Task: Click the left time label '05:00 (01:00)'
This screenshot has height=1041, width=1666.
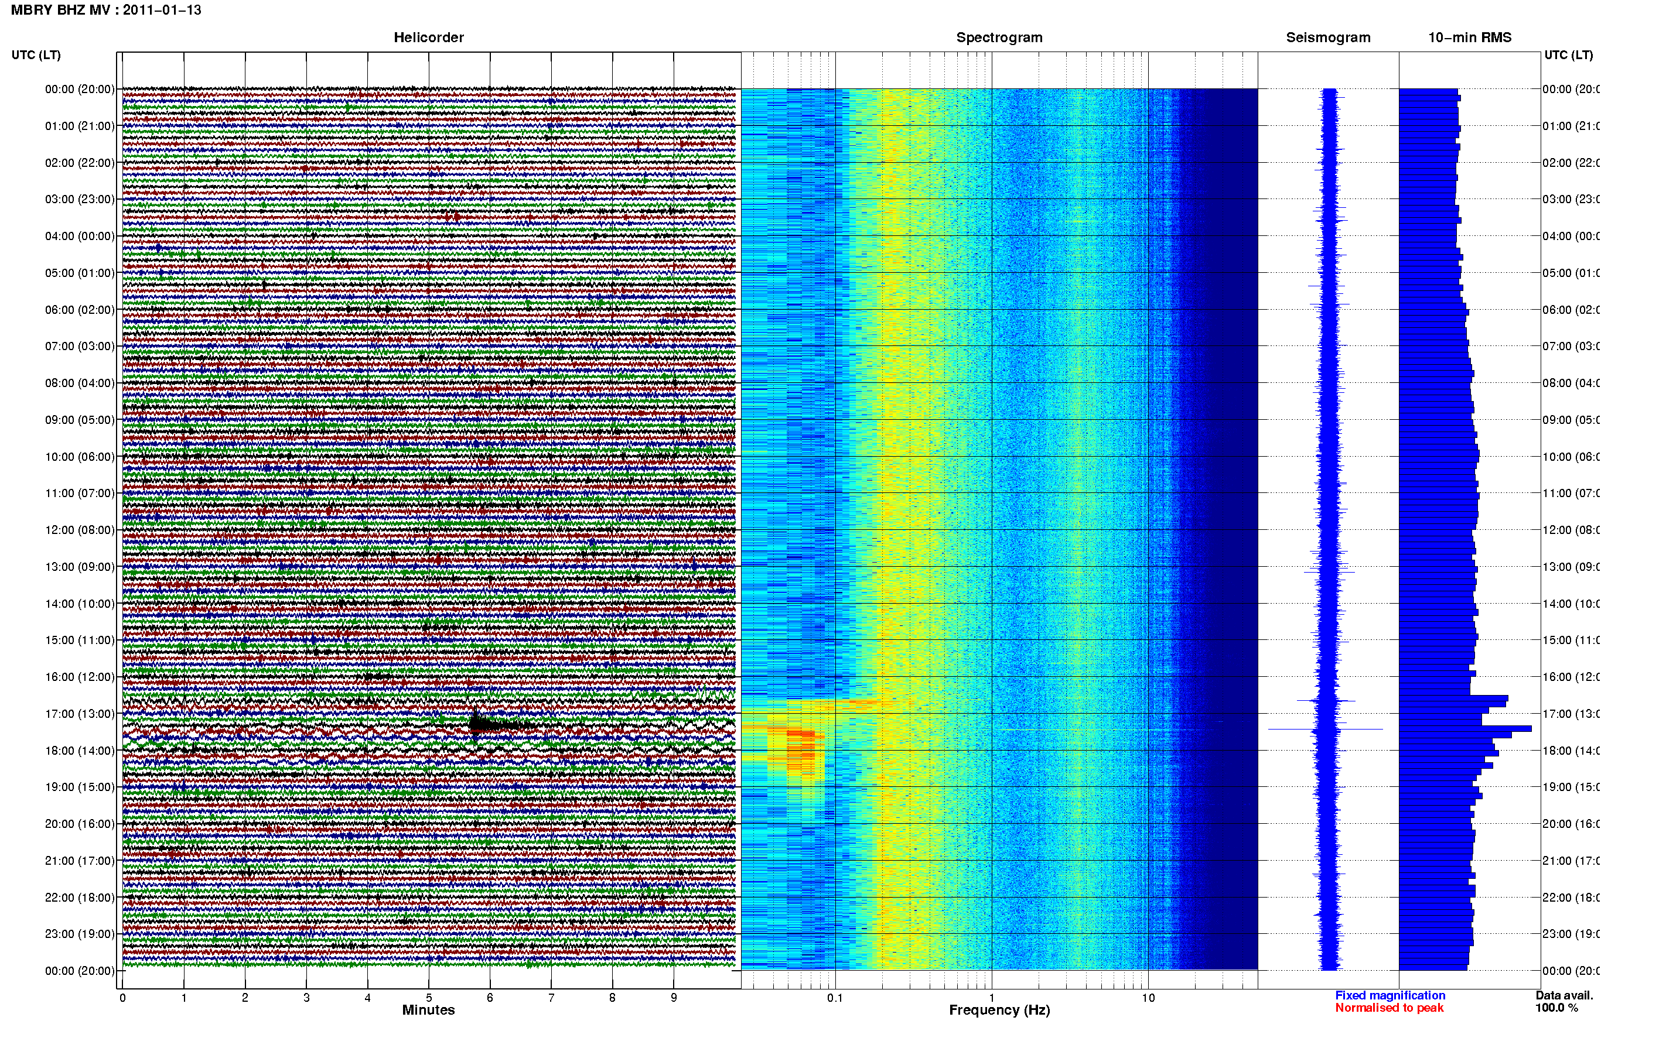Action: coord(80,273)
